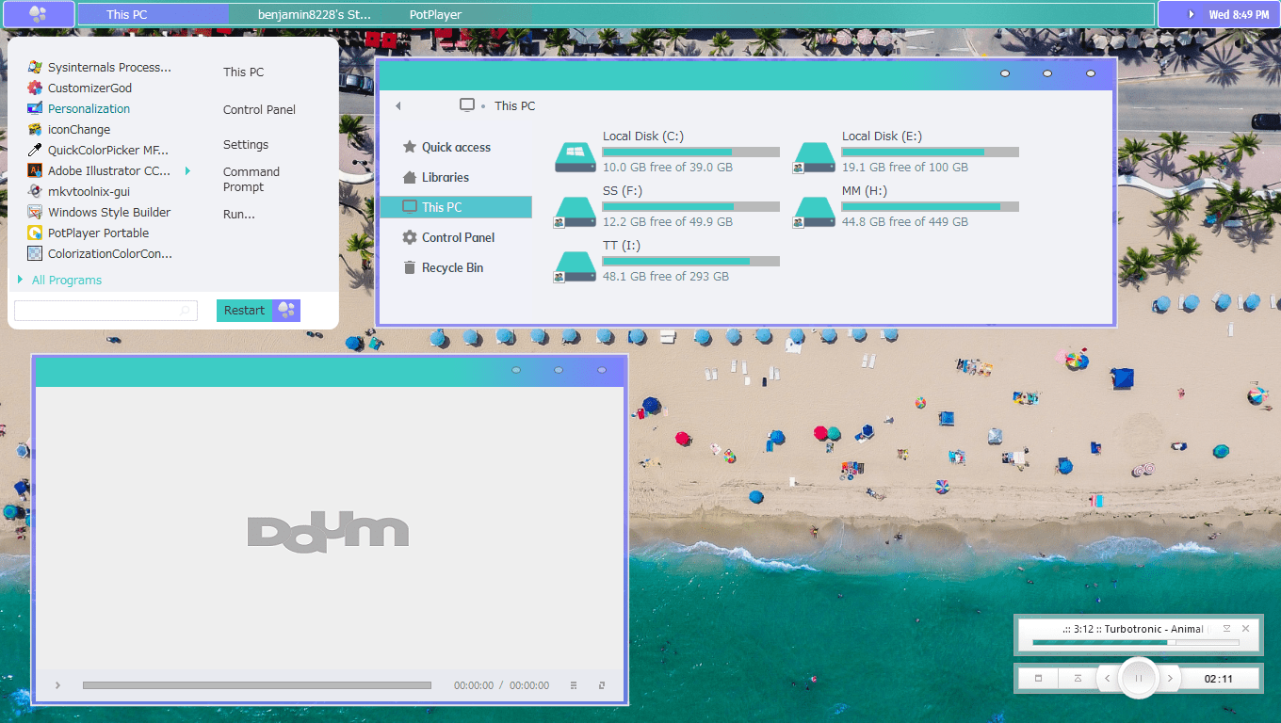
Task: Pause playback in the mini player
Action: [1139, 678]
